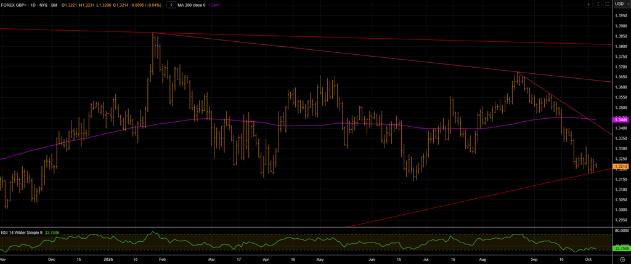The image size is (631, 264).
Task: Click the purple MA price tag 1.3441 on the axis
Action: coord(620,120)
